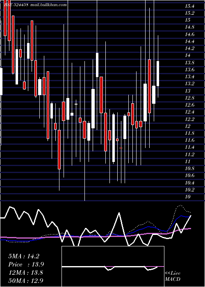
Task: Click the 11.8 price axis label
Action: click(189, 133)
